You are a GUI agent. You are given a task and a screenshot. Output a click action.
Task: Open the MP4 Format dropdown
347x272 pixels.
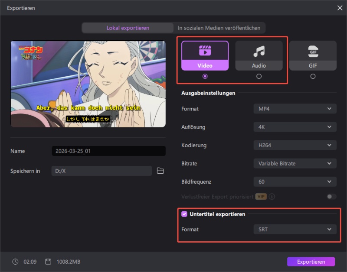295,109
